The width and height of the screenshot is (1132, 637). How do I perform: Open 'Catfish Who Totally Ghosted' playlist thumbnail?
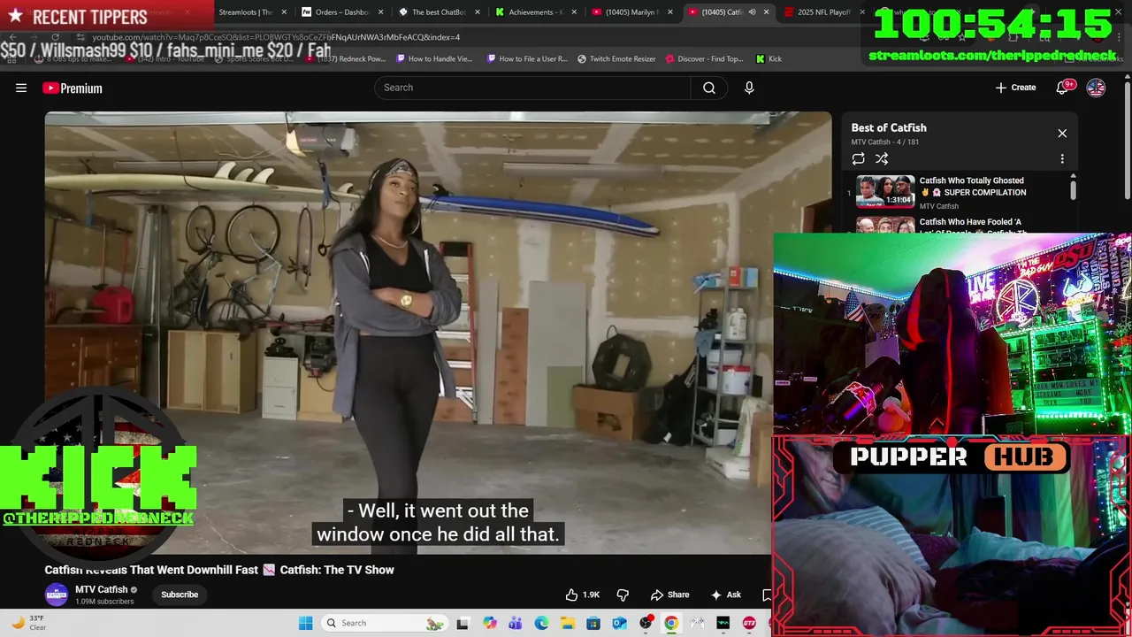(885, 192)
